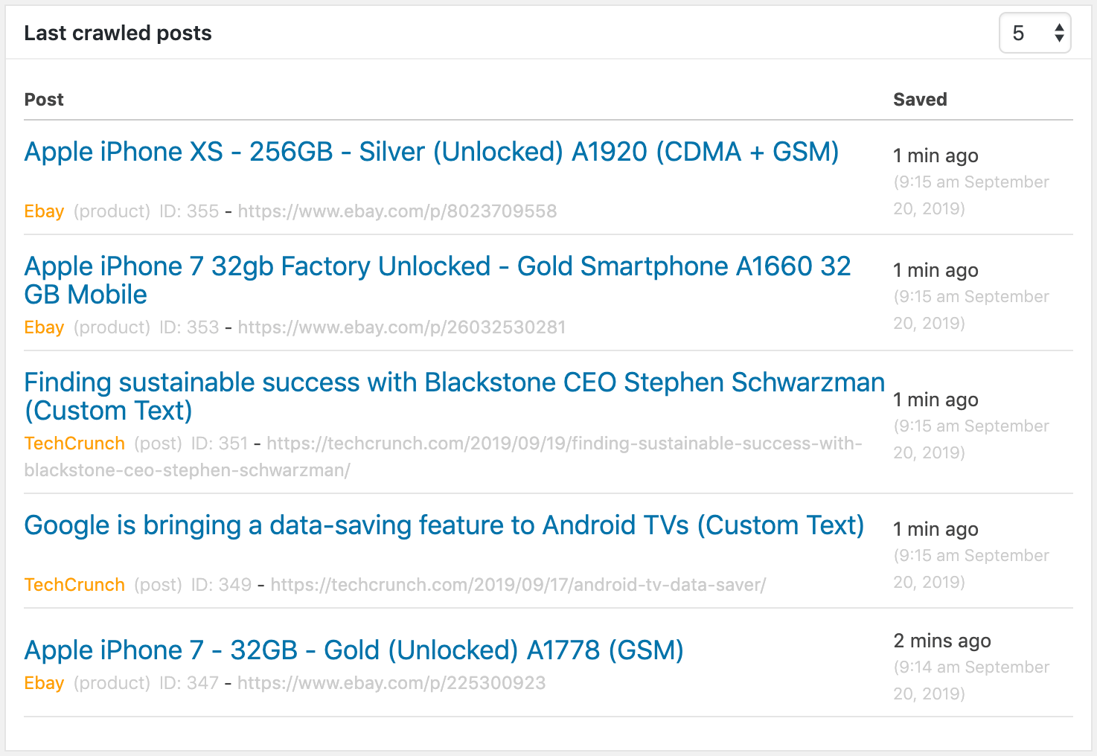Click the Ebay site label for post ID 347
Screen dimensions: 1097x756
[x=44, y=683]
